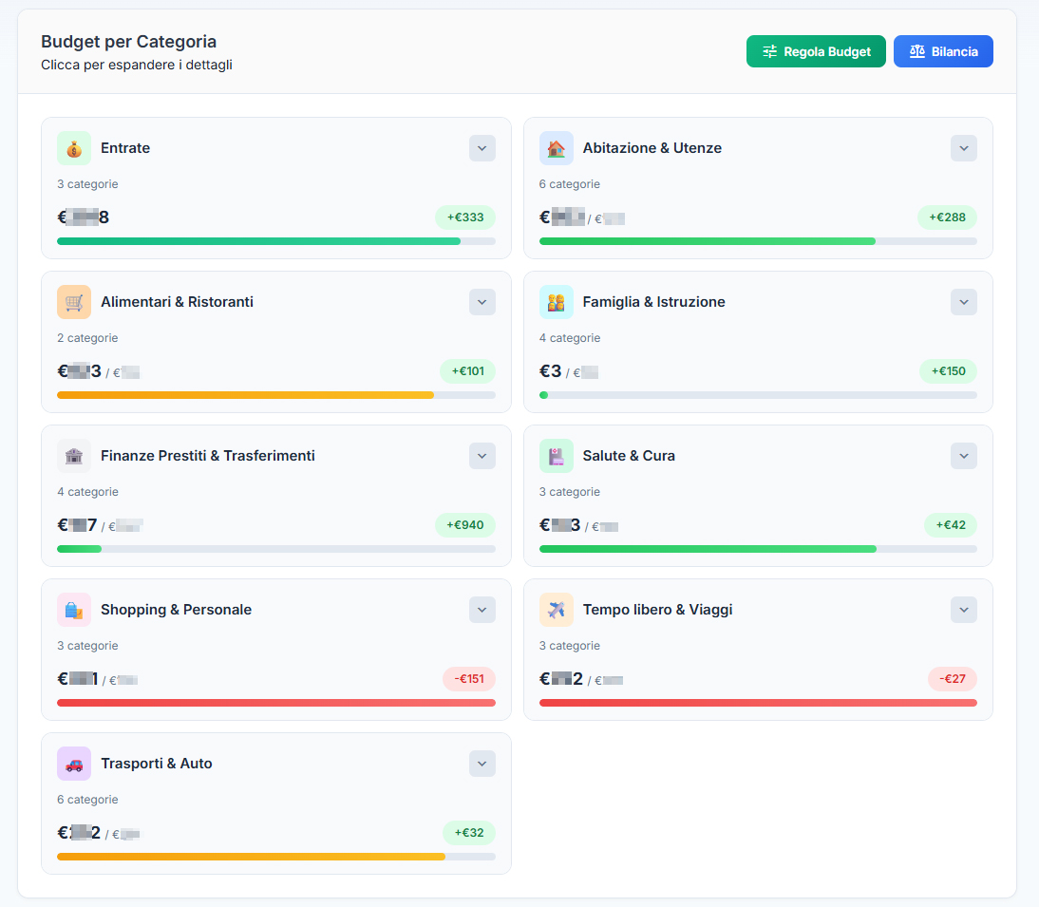Click the shopping bags icon for Shopping & Personale
The image size is (1039, 907).
[74, 610]
